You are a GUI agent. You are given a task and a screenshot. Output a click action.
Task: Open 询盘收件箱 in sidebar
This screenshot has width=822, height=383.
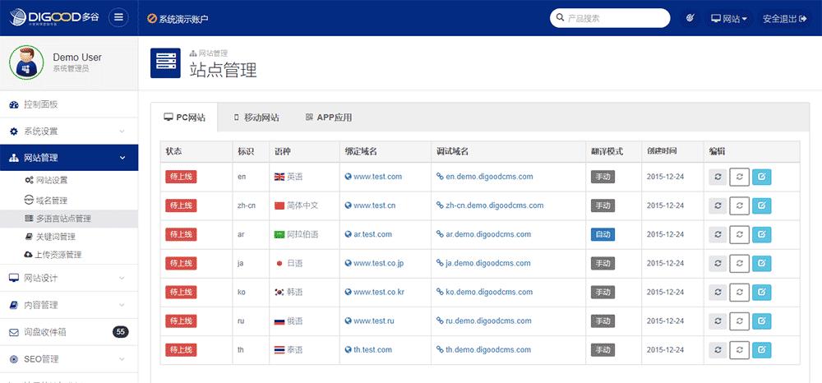coord(69,332)
